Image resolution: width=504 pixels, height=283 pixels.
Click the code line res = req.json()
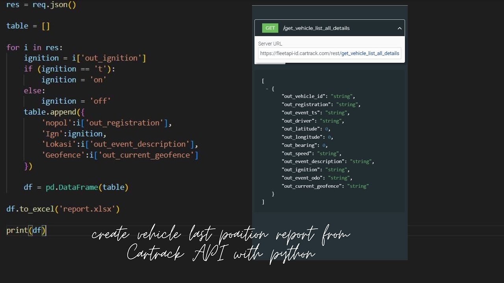pyautogui.click(x=41, y=5)
